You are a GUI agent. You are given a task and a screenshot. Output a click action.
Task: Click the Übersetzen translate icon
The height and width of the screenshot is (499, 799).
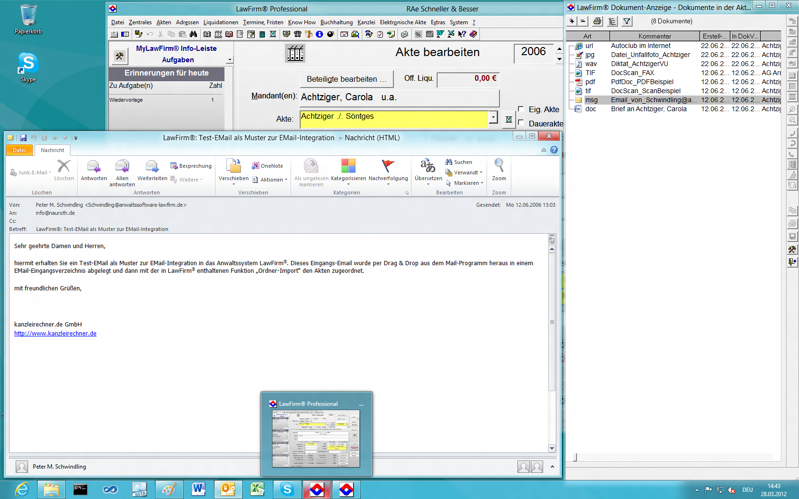click(x=428, y=167)
